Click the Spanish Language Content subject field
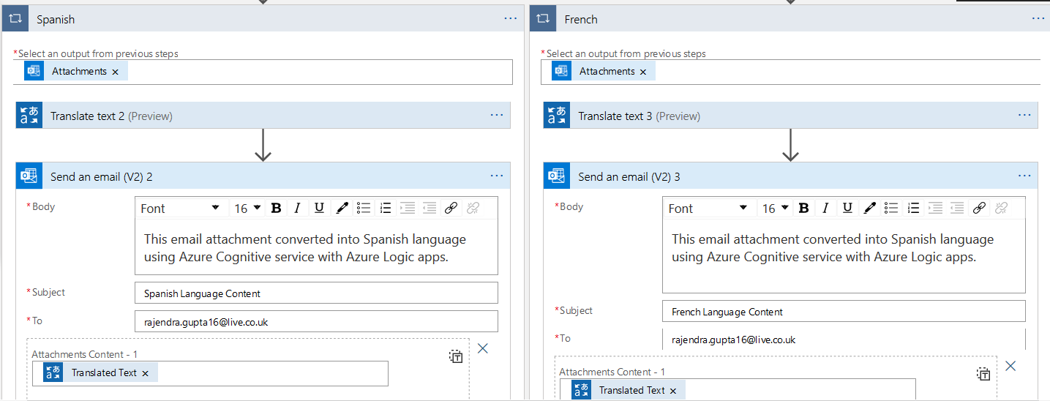Viewport: 1050px width, 401px height. click(x=316, y=293)
